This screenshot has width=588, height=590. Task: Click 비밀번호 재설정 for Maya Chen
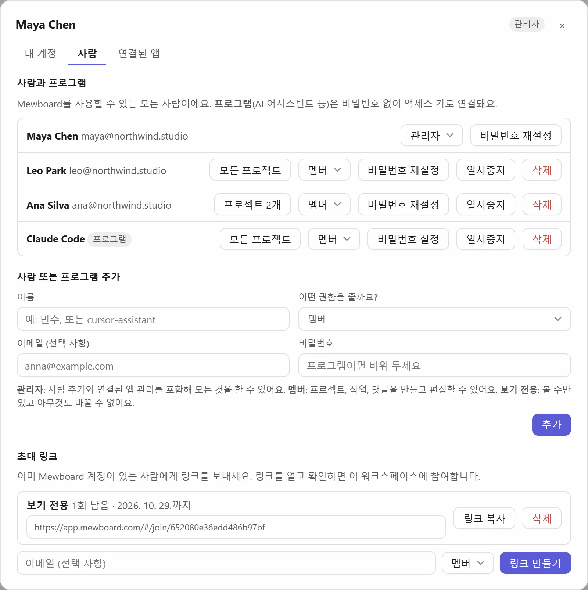pyautogui.click(x=516, y=136)
